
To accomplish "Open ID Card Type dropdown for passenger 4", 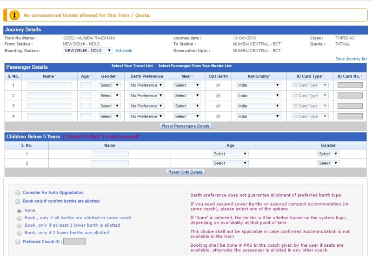I will [x=310, y=117].
